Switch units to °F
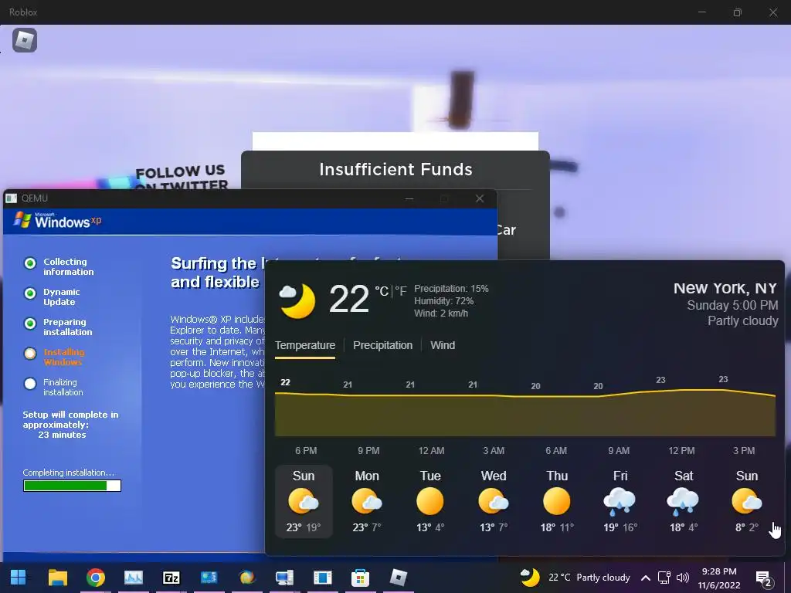This screenshot has width=791, height=593. coord(401,291)
